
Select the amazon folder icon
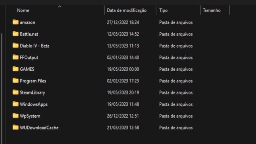point(16,22)
